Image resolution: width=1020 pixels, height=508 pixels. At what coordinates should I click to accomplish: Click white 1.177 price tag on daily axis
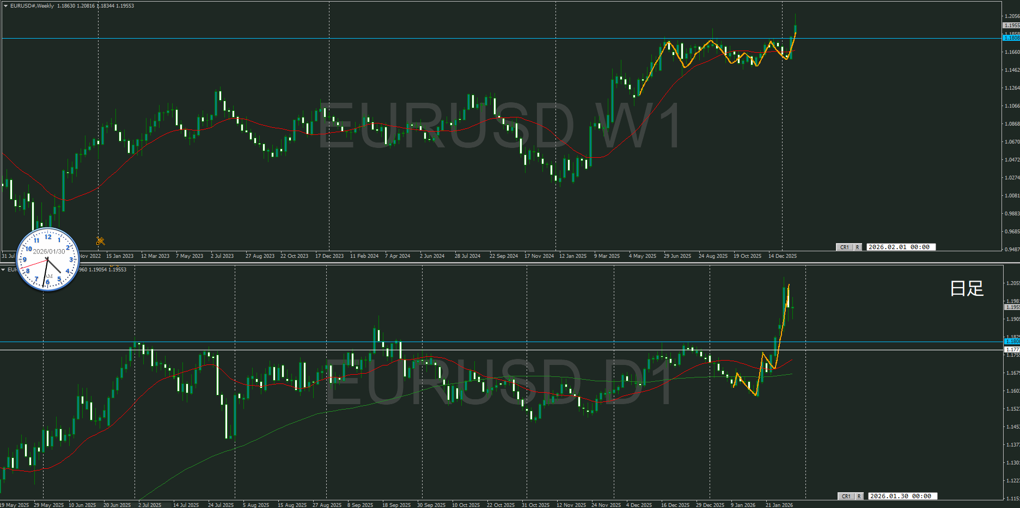(x=1012, y=350)
